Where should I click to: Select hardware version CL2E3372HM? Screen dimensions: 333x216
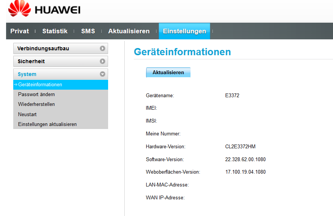click(240, 146)
